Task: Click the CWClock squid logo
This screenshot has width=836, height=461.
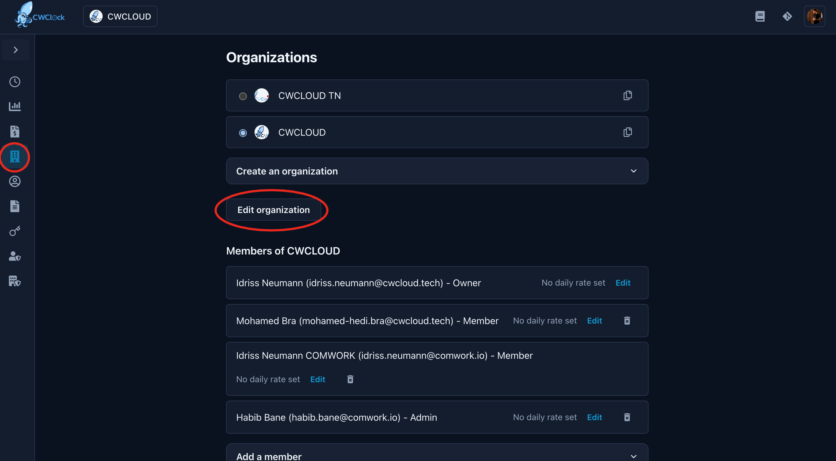Action: point(39,15)
